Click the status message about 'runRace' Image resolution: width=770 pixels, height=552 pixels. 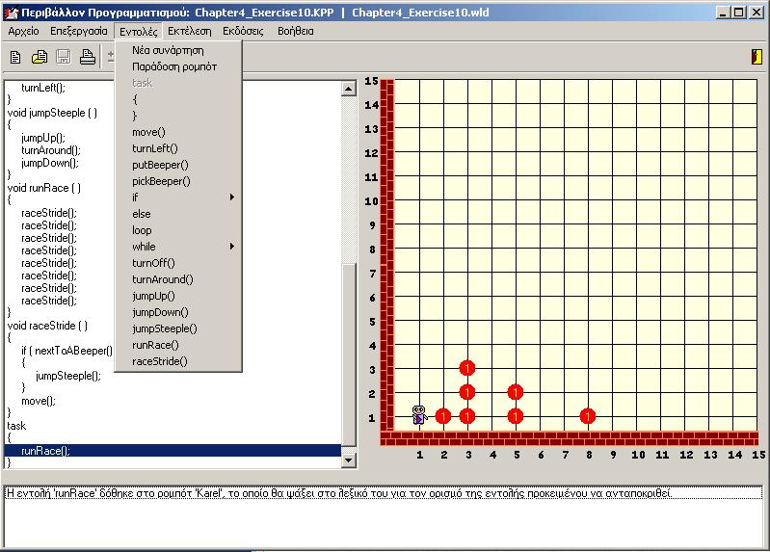[x=339, y=493]
